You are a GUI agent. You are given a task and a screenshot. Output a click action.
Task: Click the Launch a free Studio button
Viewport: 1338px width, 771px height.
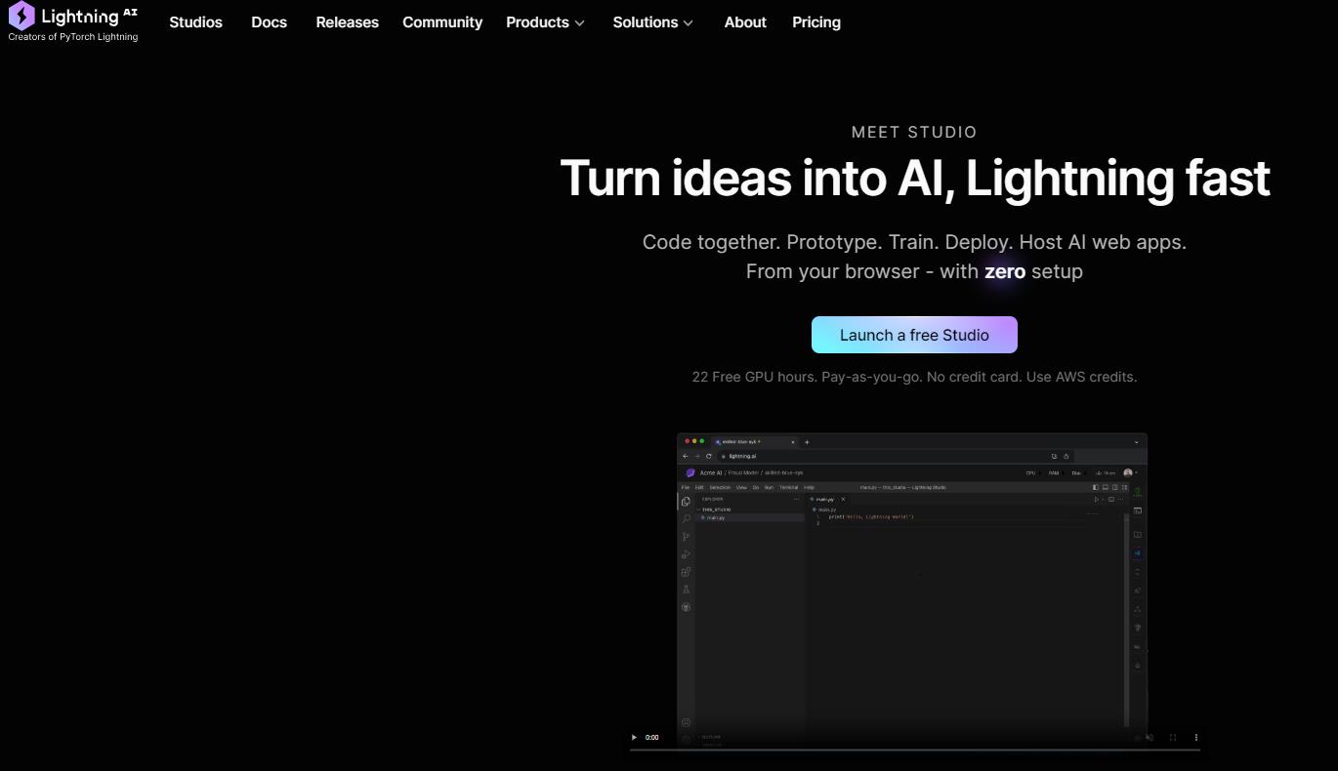(x=914, y=335)
